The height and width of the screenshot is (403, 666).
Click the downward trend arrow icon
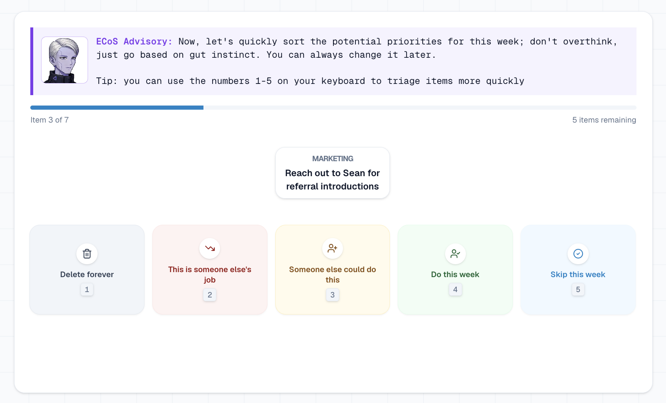(210, 248)
